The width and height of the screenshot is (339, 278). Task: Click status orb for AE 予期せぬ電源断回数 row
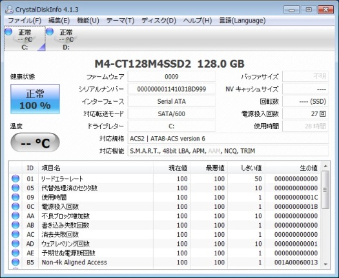click(x=15, y=253)
